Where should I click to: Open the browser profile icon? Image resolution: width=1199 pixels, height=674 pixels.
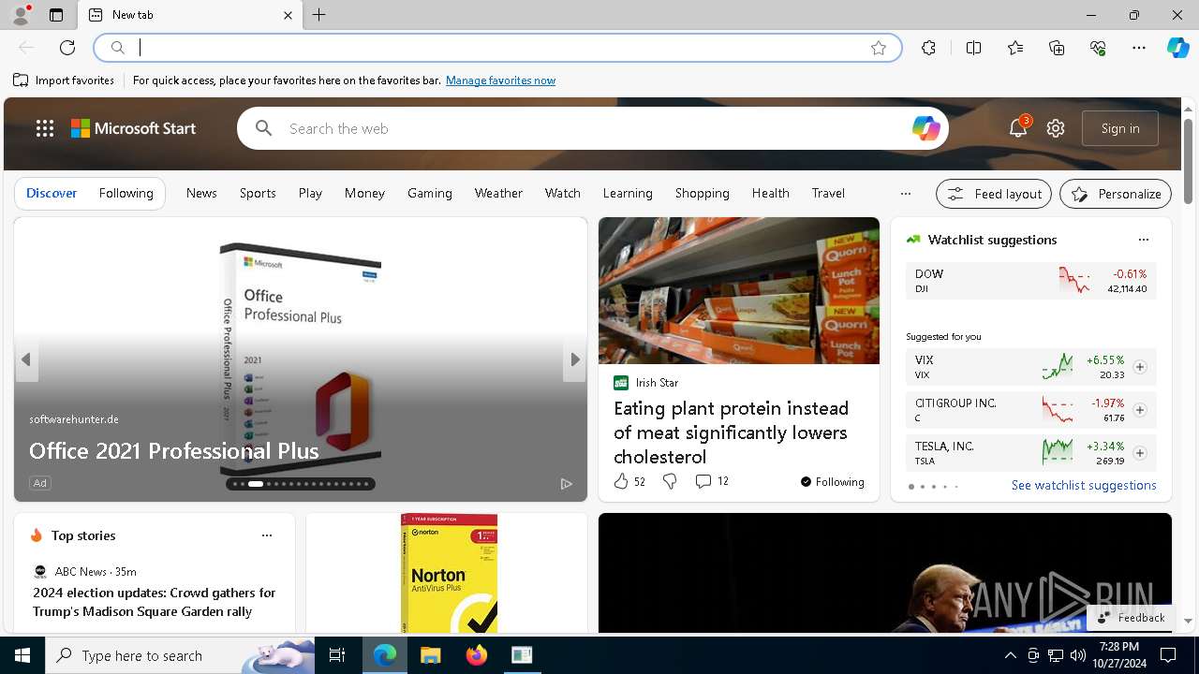[21, 15]
